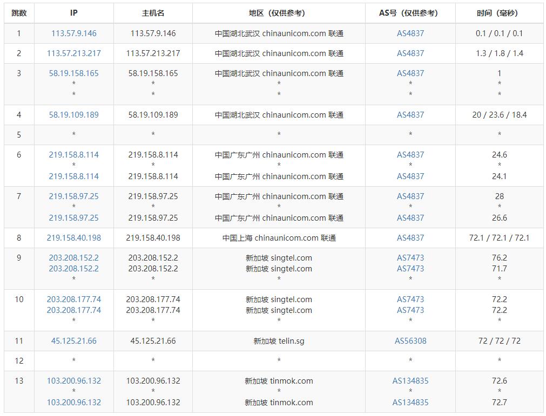Select region text 新加坡 telin.sg
The width and height of the screenshot is (546, 416).
click(279, 341)
